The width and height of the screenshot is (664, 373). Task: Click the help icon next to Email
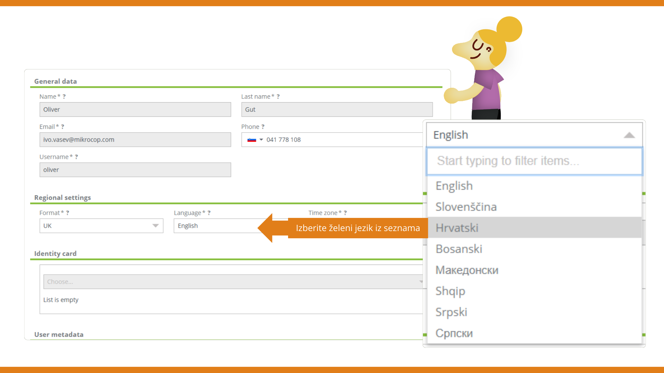click(63, 127)
